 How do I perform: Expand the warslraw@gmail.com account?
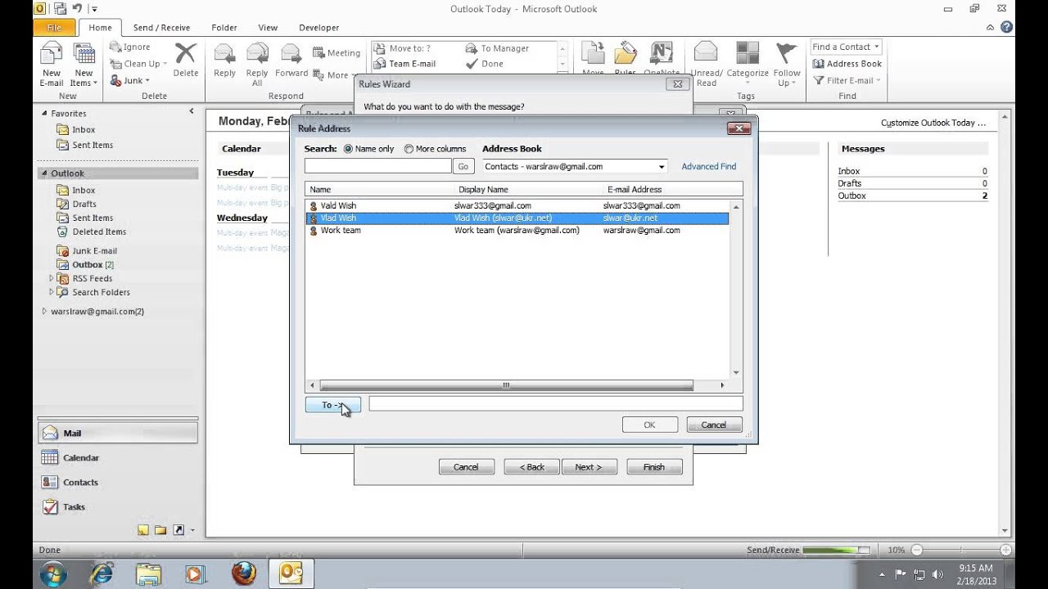[44, 312]
